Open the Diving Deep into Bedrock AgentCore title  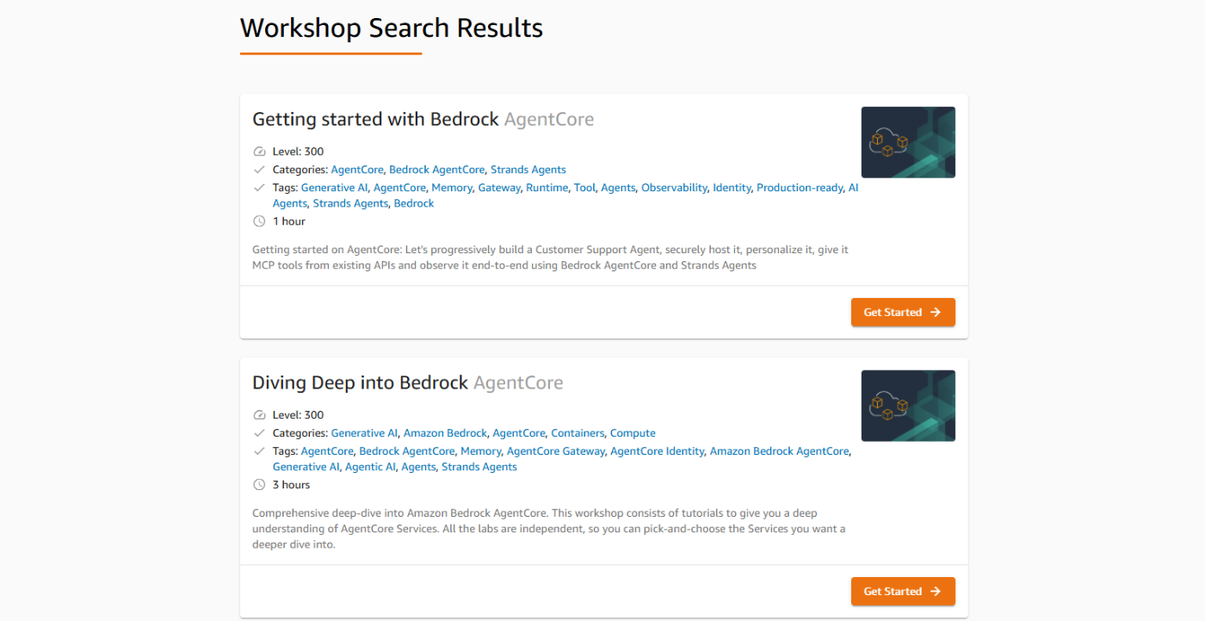pos(407,382)
